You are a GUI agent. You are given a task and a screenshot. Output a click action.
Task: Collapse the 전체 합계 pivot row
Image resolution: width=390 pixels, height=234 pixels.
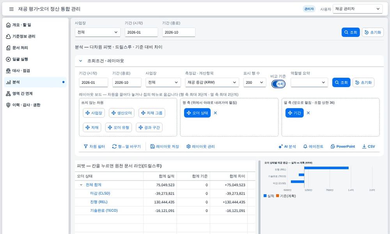pyautogui.click(x=81, y=185)
